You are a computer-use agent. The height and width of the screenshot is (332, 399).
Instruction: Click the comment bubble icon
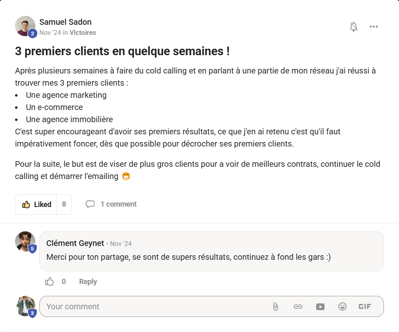point(90,204)
